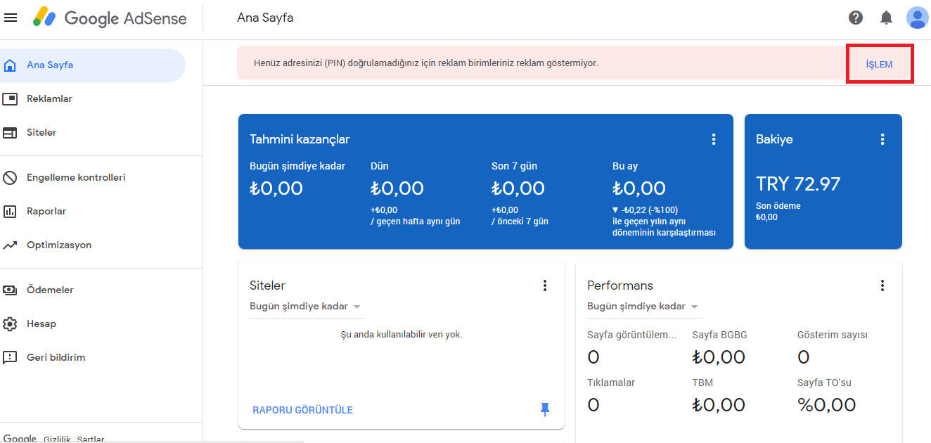Open Raporlar from the sidebar

click(x=46, y=212)
